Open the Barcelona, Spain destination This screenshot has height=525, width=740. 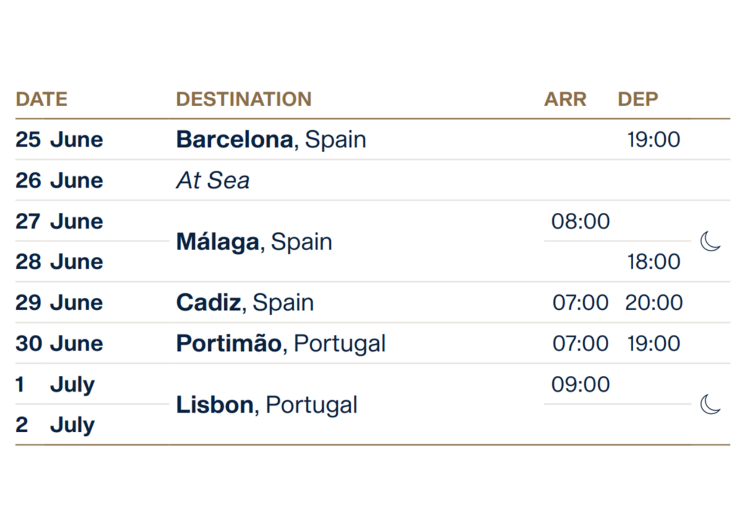tap(271, 140)
